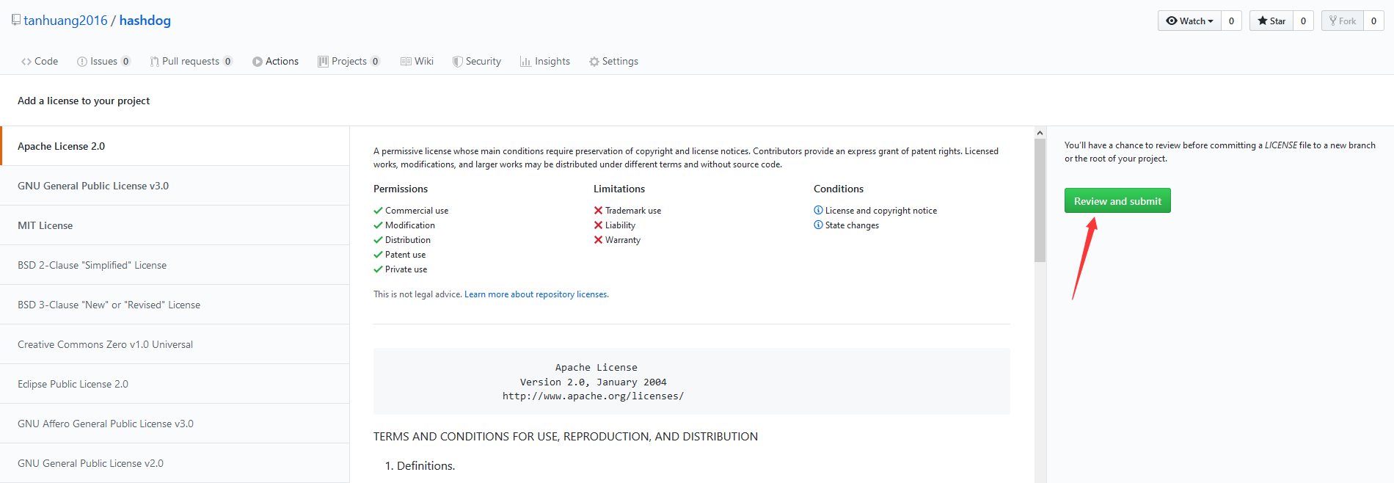Open the Insights tab

544,61
